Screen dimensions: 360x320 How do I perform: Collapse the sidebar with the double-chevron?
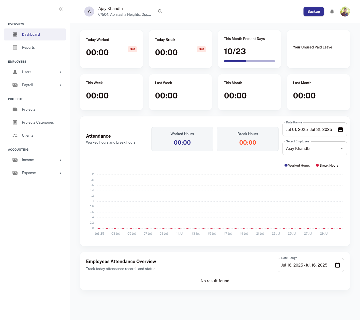(x=61, y=9)
